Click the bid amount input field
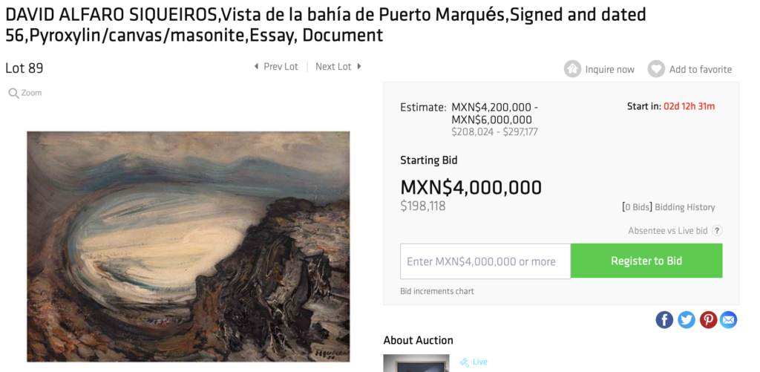Image resolution: width=760 pixels, height=372 pixels. (485, 261)
